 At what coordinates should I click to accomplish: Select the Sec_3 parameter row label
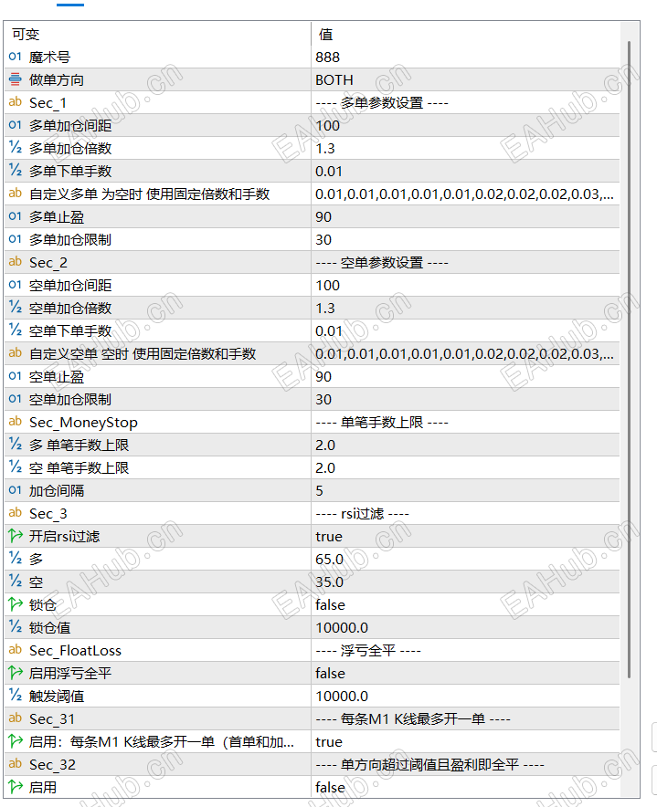pos(48,514)
